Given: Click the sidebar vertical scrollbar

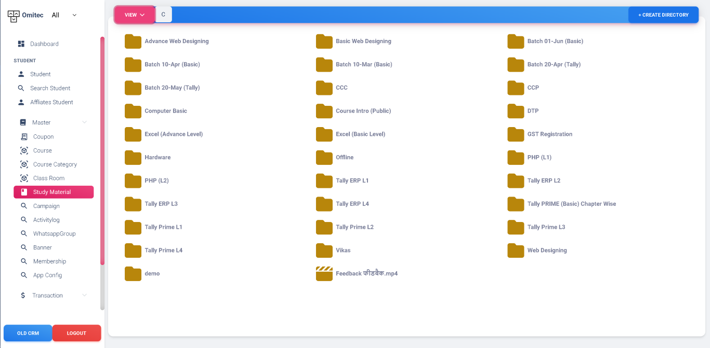Looking at the screenshot, I should point(102,156).
